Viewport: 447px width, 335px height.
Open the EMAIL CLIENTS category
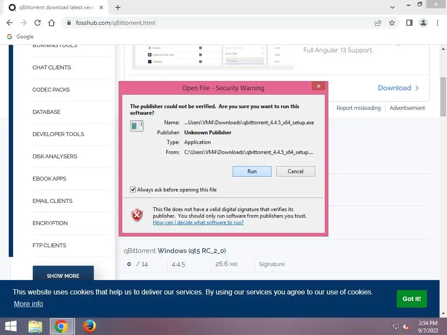tap(52, 201)
